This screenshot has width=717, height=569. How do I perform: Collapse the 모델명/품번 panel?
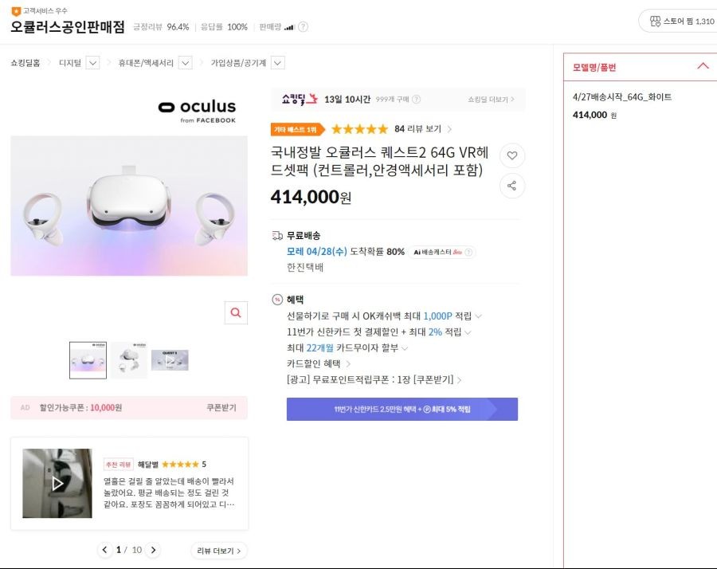point(703,66)
